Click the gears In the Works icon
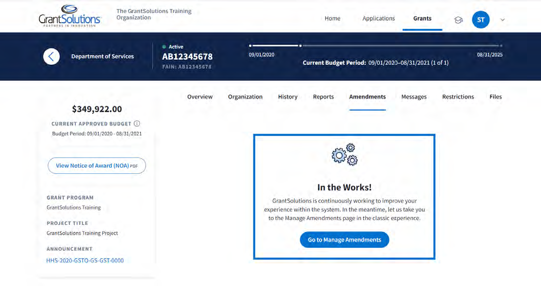The height and width of the screenshot is (286, 541). tap(344, 154)
